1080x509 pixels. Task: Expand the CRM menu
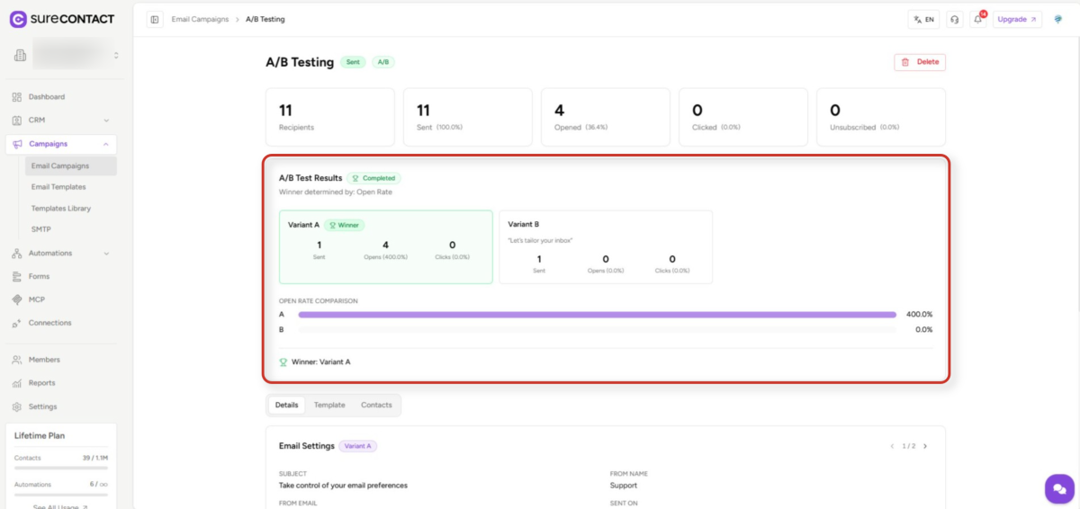tap(61, 120)
